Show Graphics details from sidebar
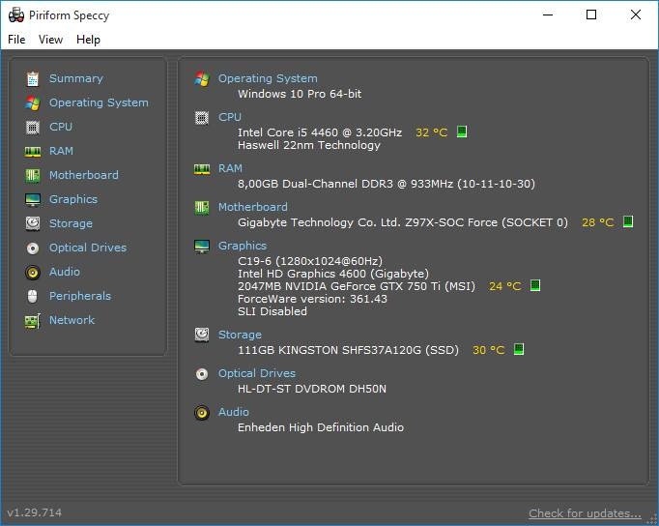 click(x=73, y=200)
